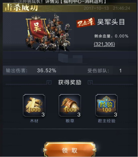The height and width of the screenshot is (157, 138).
Task: Click the 已击杀 red stamp icon
Action: pyautogui.click(x=86, y=23)
